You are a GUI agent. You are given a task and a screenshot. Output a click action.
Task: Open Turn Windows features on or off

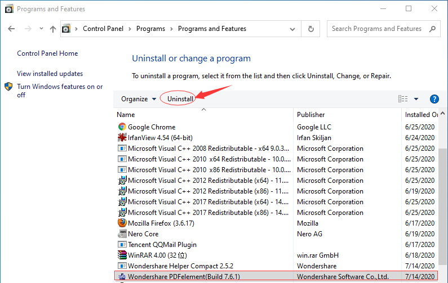click(60, 91)
